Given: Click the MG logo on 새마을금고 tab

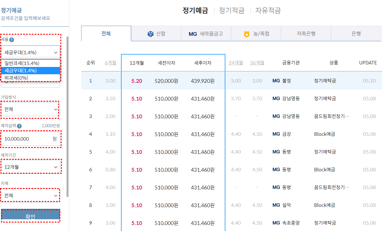Looking at the screenshot, I should 193,33.
